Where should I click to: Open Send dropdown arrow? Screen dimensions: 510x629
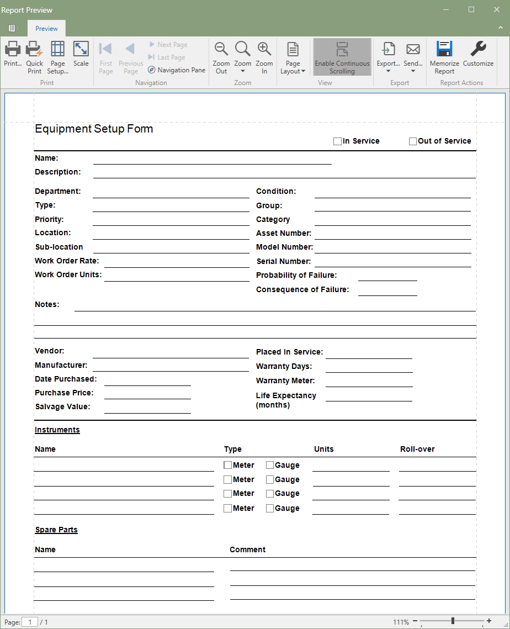pos(413,71)
